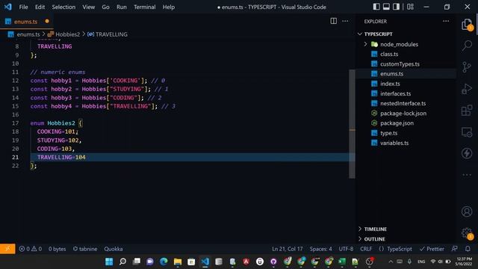Open editor More Actions ellipsis
Viewport: 478px width, 269px height.
(x=345, y=21)
